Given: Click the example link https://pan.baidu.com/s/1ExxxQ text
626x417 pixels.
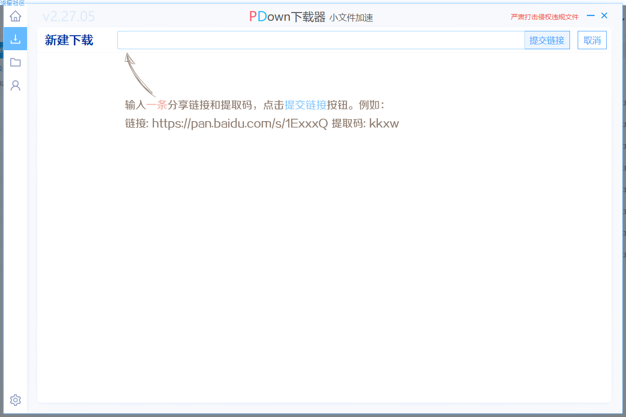Looking at the screenshot, I should coord(240,124).
